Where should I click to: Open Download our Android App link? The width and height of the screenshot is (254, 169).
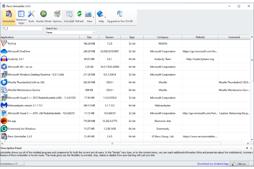[x=213, y=164]
